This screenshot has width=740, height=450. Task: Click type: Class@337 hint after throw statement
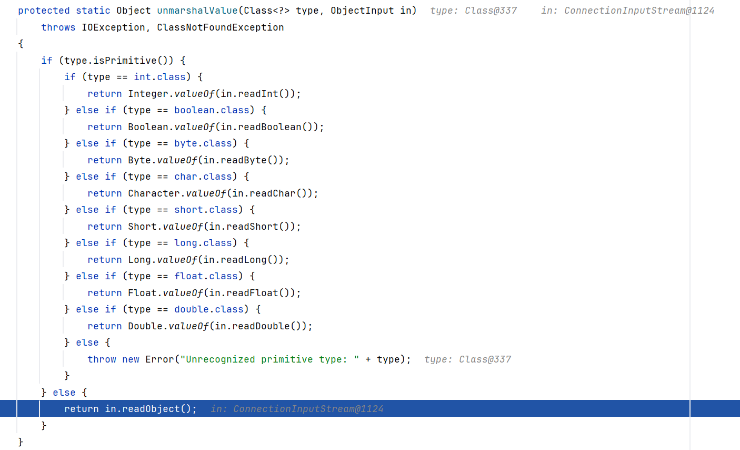[467, 359]
